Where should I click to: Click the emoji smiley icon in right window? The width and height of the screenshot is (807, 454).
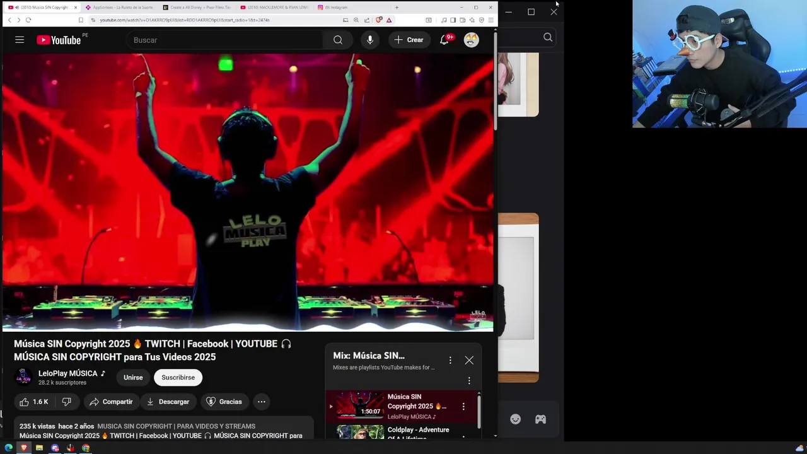[x=515, y=419]
